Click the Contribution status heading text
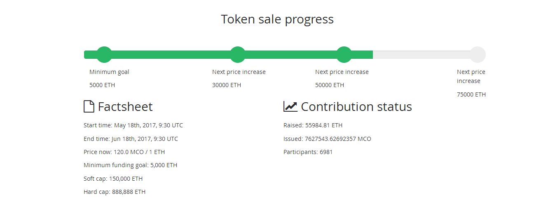 tap(356, 107)
